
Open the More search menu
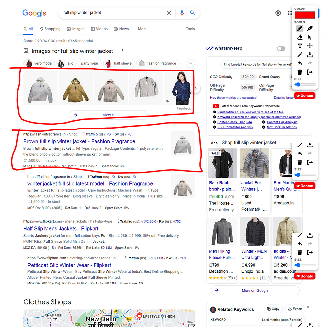(141, 29)
